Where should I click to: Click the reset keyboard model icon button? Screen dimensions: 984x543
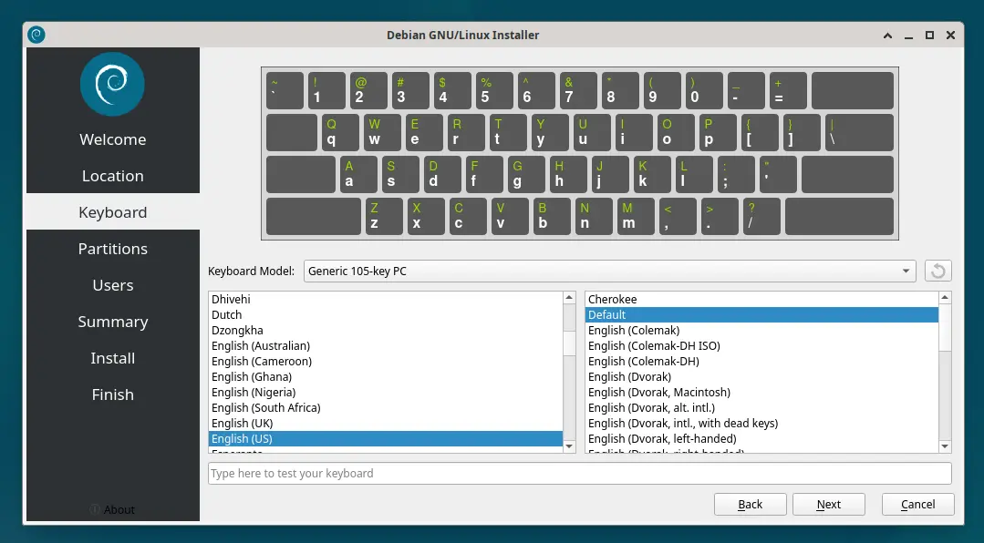pyautogui.click(x=938, y=271)
